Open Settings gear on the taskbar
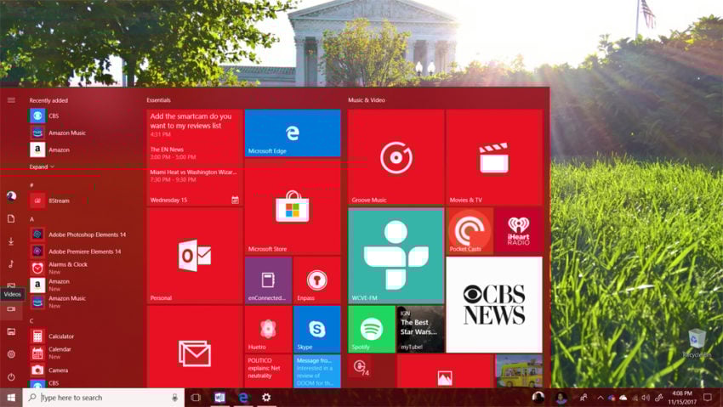The image size is (723, 407). 266,398
